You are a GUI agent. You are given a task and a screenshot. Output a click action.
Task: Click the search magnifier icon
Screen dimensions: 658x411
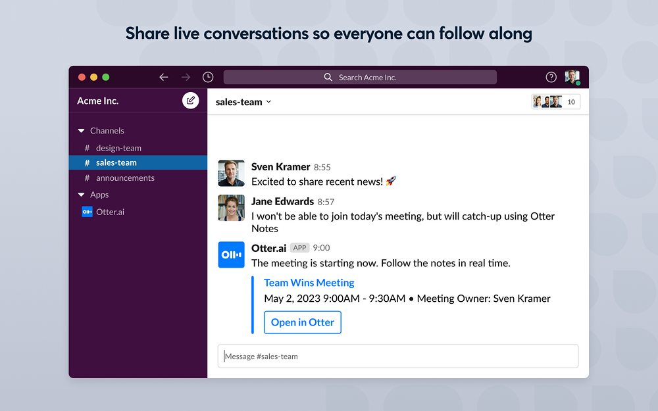pos(328,77)
